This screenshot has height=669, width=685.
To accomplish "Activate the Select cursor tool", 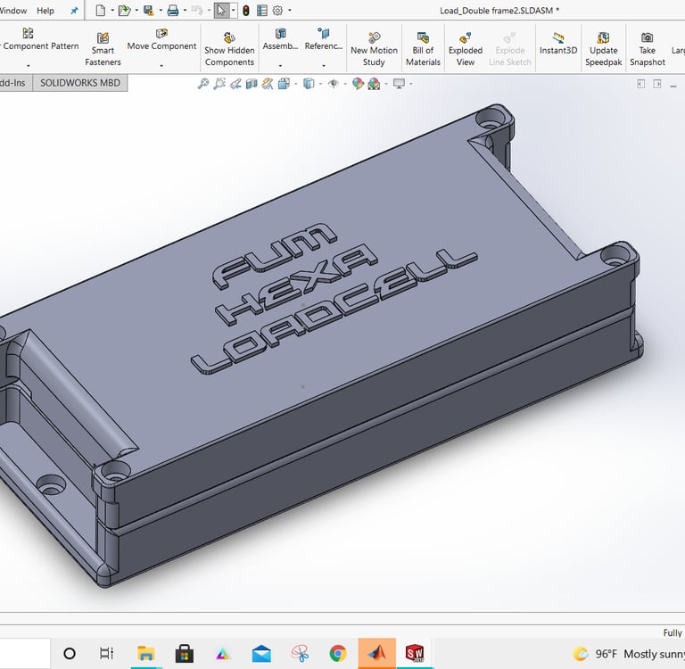I will 221,11.
